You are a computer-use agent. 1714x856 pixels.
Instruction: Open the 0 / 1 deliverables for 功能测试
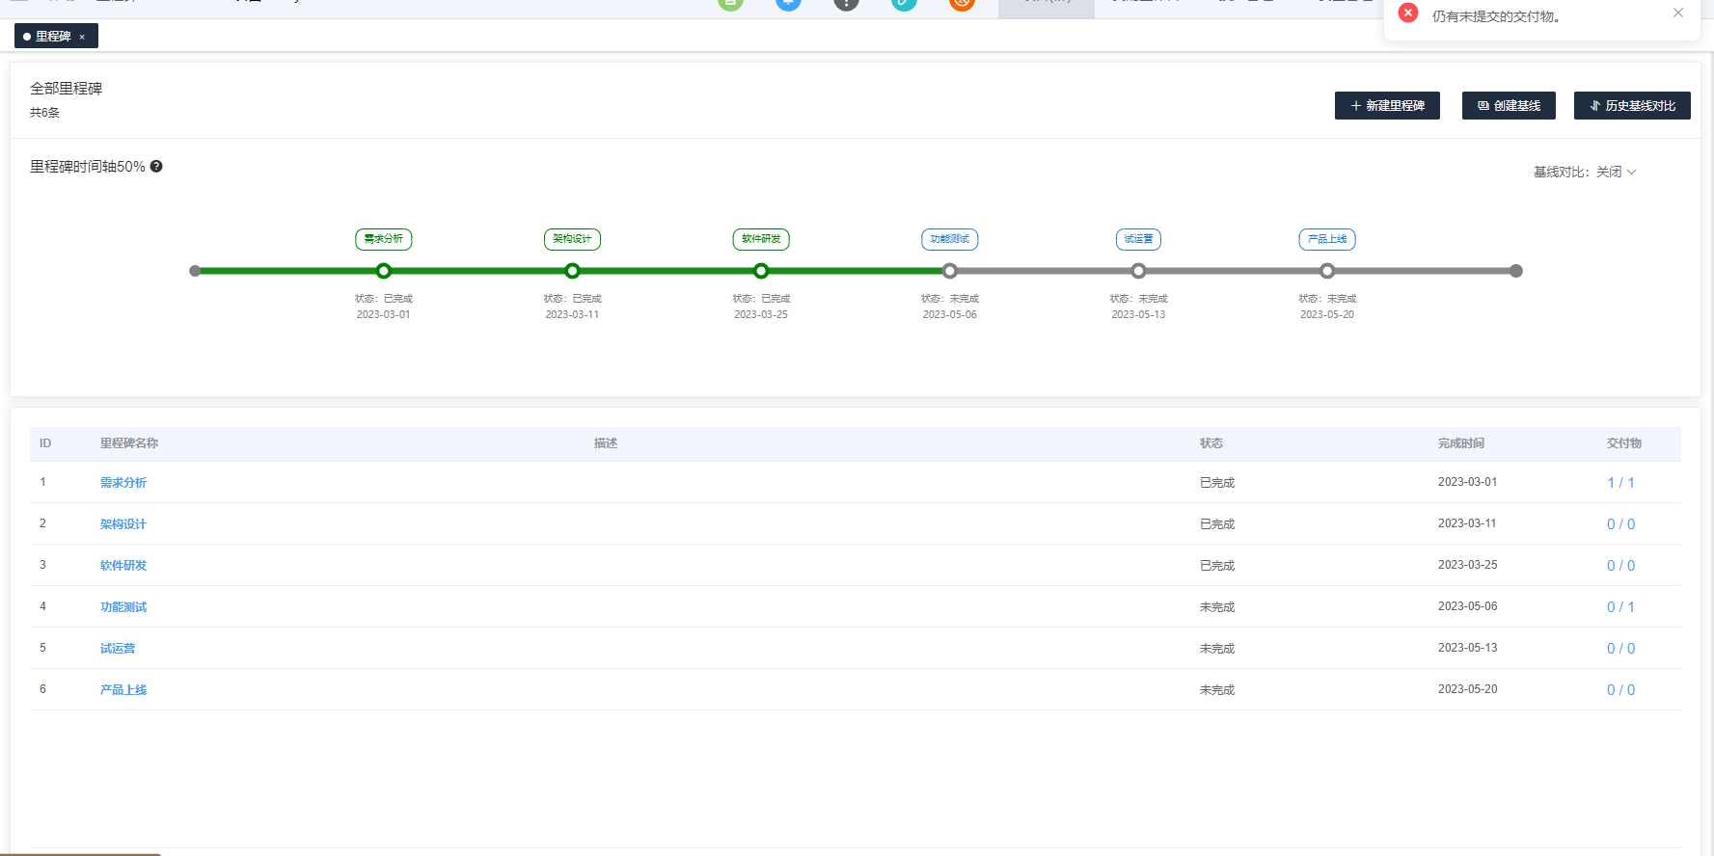1620,607
